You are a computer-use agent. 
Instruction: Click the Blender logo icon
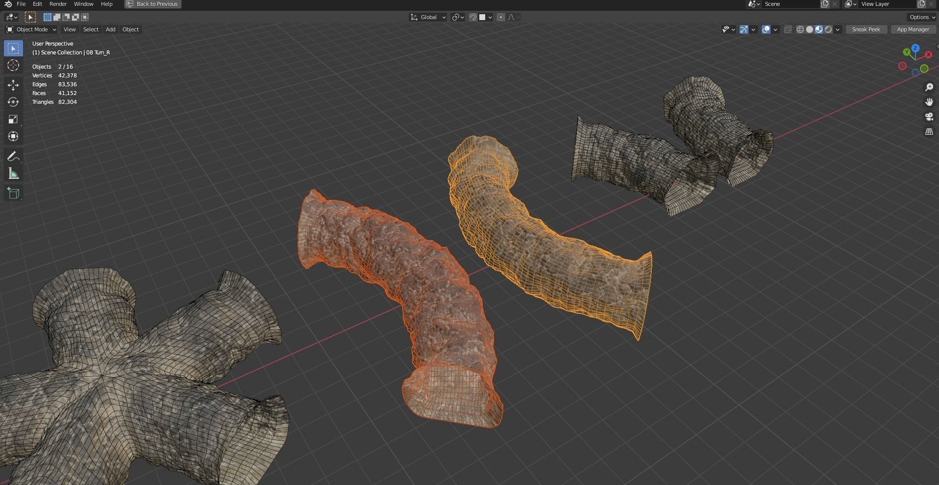click(x=8, y=4)
